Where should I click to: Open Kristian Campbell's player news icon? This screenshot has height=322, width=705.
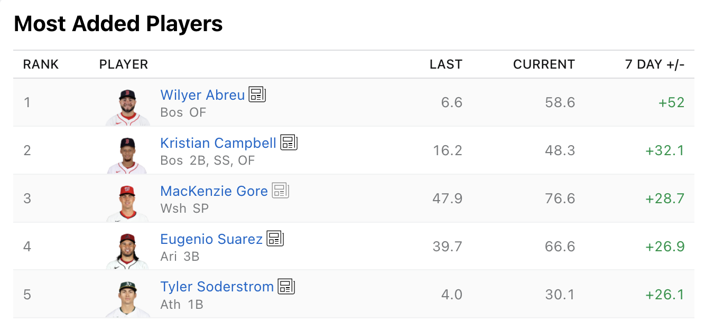click(289, 143)
